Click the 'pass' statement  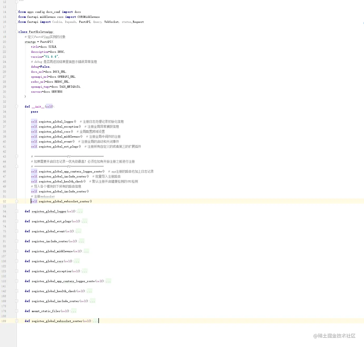(x=34, y=112)
